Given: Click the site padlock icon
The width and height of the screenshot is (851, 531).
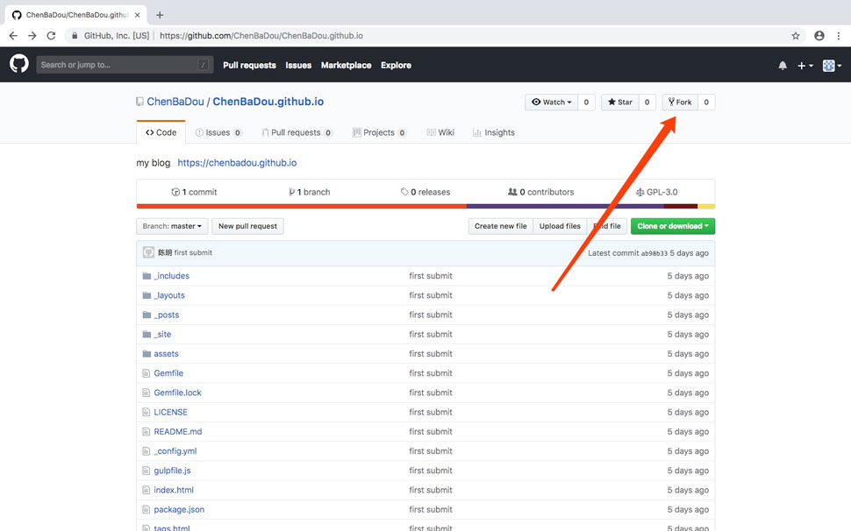Looking at the screenshot, I should coord(75,36).
